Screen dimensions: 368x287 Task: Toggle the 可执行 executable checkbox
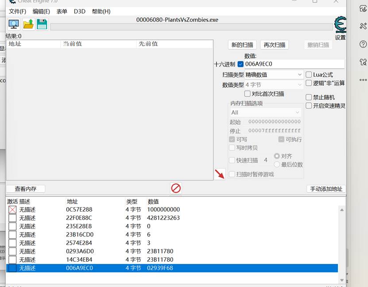[281, 139]
